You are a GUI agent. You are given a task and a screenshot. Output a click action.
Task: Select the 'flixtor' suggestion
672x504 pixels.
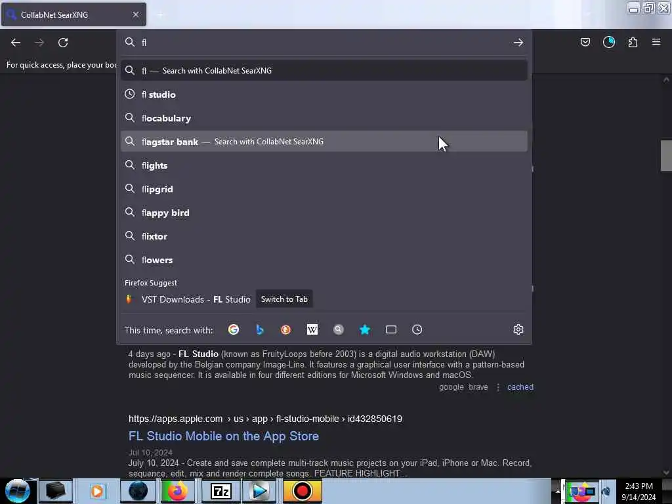[x=324, y=236]
